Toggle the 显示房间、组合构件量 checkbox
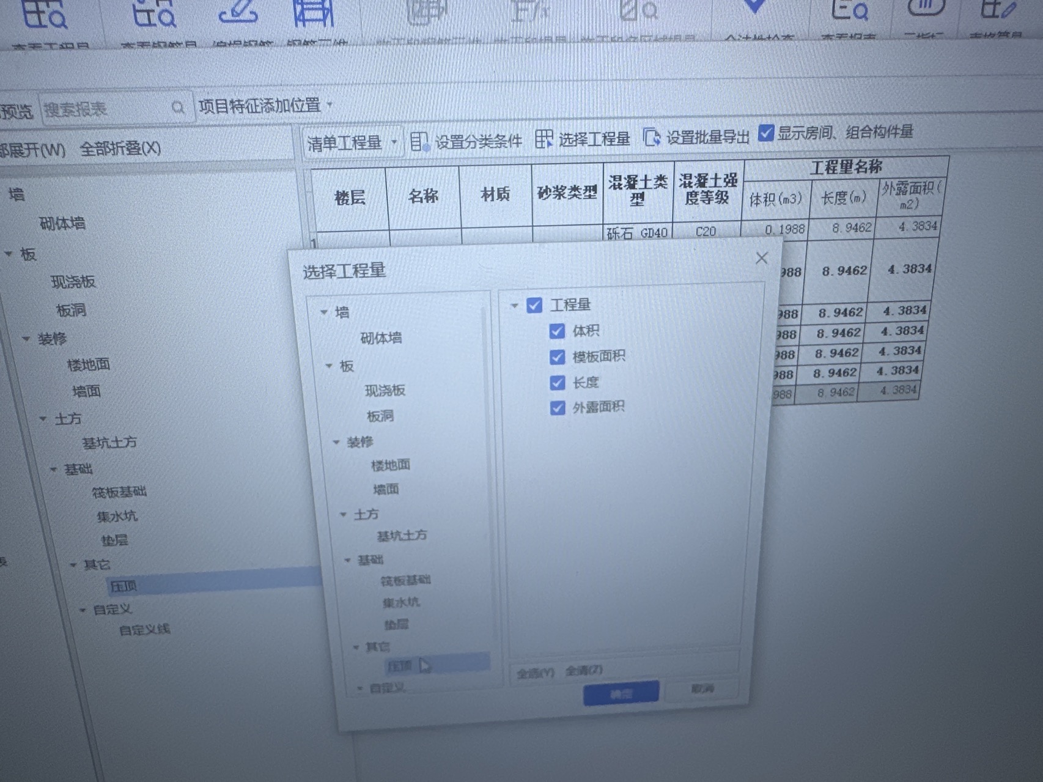1043x782 pixels. coord(765,132)
